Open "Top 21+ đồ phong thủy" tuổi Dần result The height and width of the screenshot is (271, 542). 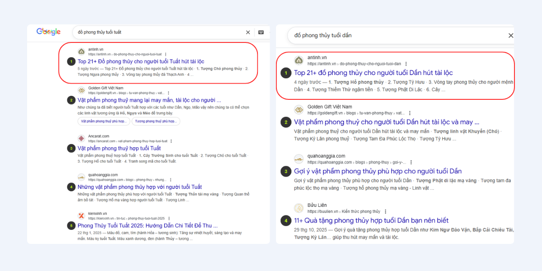(x=373, y=73)
